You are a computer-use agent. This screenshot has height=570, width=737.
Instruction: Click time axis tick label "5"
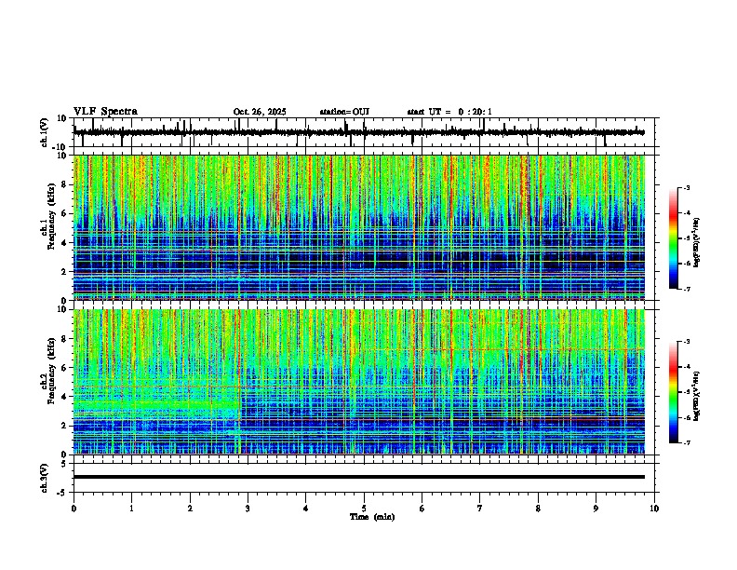click(364, 509)
